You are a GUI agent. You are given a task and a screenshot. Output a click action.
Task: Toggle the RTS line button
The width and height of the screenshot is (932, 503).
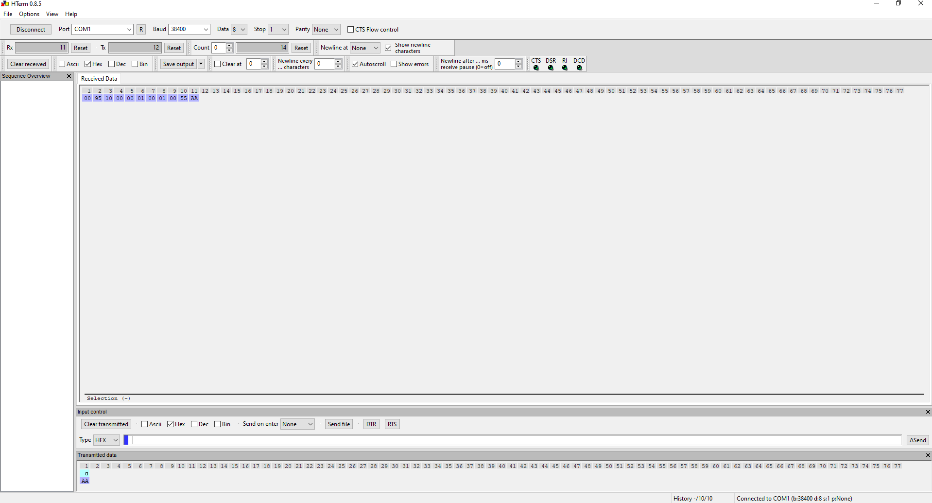[392, 424]
